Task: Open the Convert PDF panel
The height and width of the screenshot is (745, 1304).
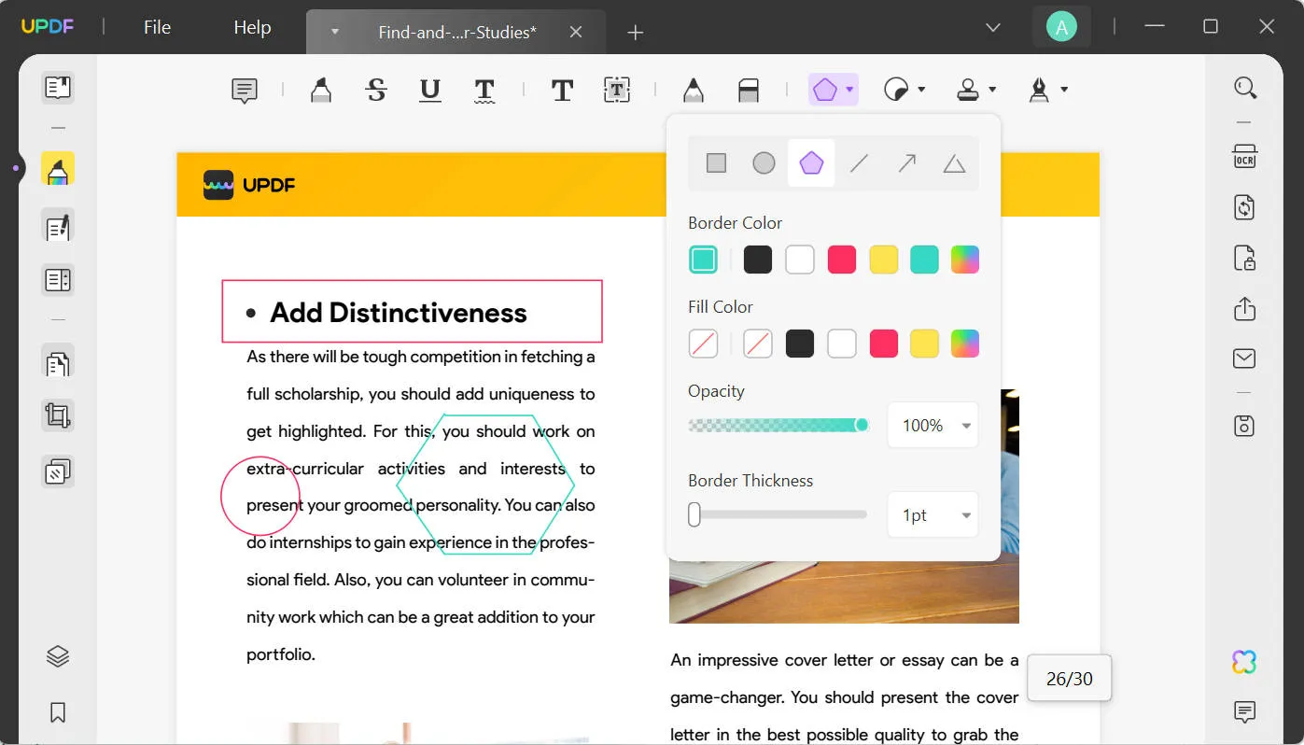Action: pos(1244,207)
